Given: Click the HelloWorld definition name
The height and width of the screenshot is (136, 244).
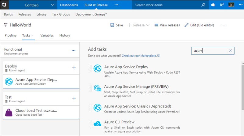Looking at the screenshot, I should (x=20, y=25).
